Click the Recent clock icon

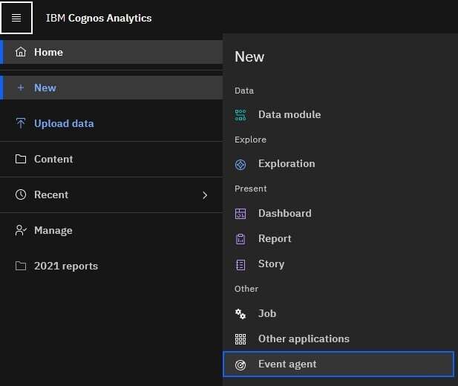[x=21, y=194]
